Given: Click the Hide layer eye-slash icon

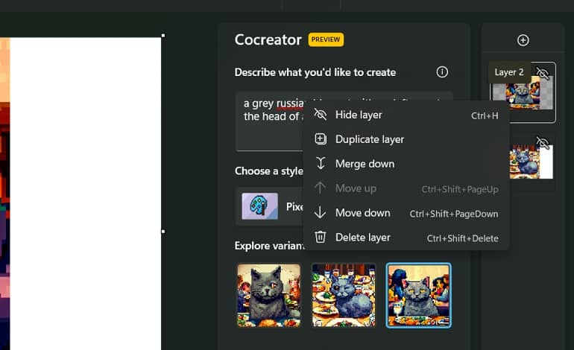Looking at the screenshot, I should (320, 115).
